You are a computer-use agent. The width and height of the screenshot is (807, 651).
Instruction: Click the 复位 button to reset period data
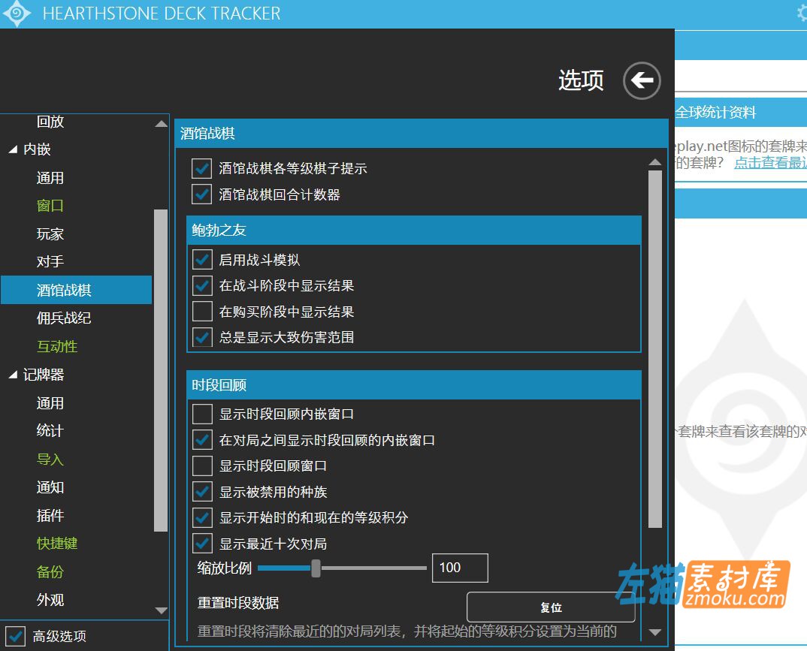(x=551, y=607)
